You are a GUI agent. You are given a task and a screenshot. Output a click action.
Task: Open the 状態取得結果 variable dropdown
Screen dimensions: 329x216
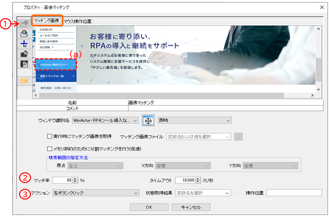pos(203,193)
